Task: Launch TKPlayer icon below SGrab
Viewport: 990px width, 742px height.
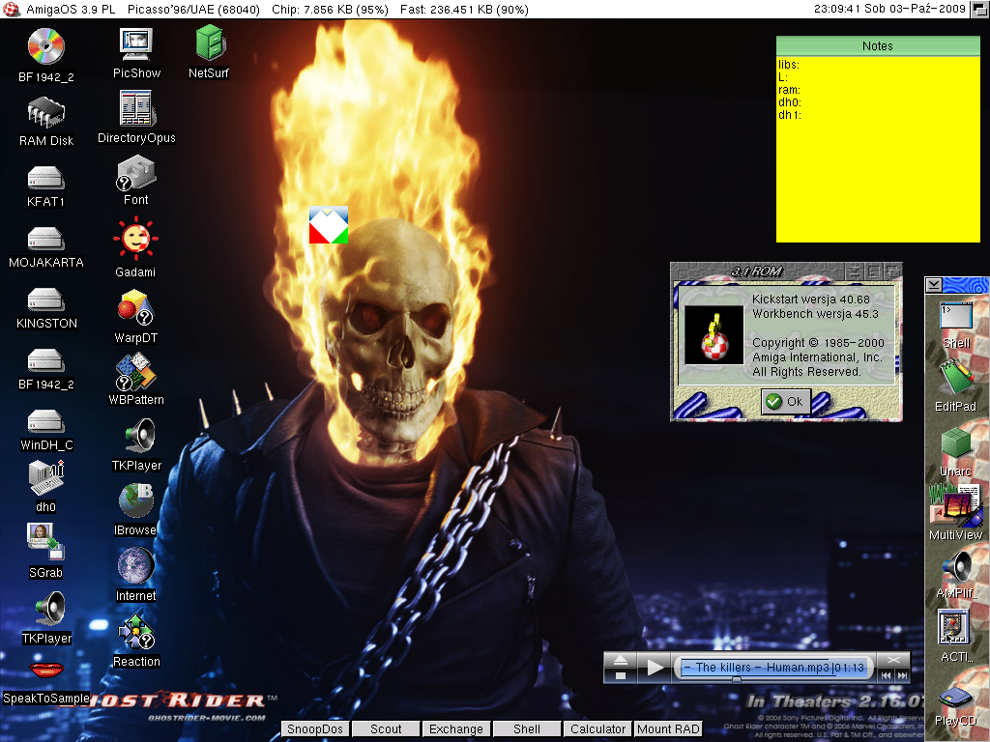Action: pyautogui.click(x=50, y=609)
